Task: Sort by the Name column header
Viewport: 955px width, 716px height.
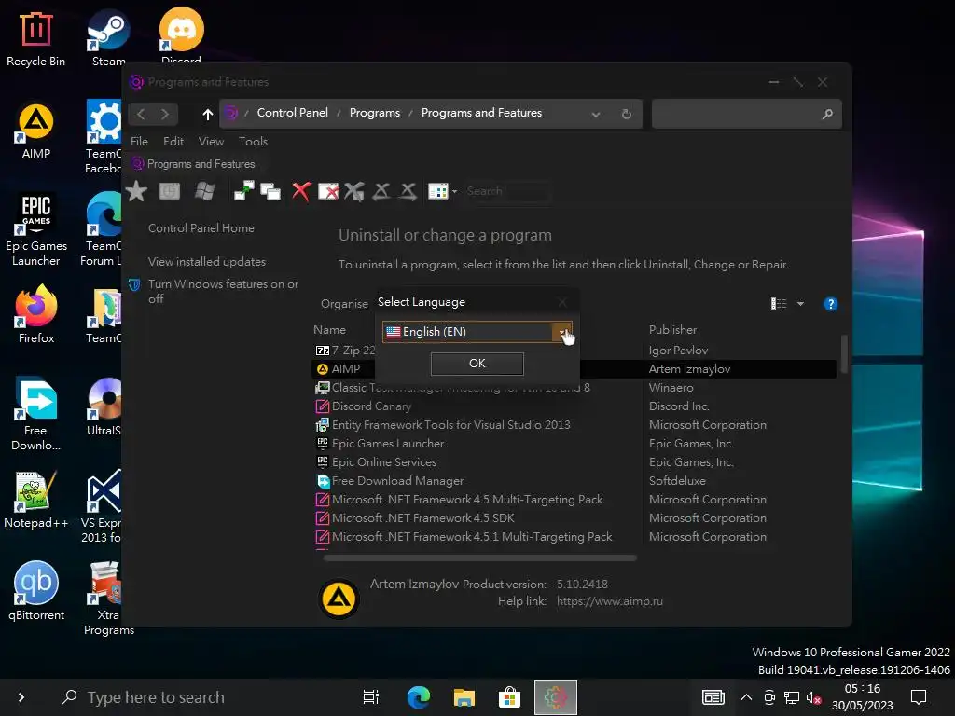Action: tap(329, 330)
